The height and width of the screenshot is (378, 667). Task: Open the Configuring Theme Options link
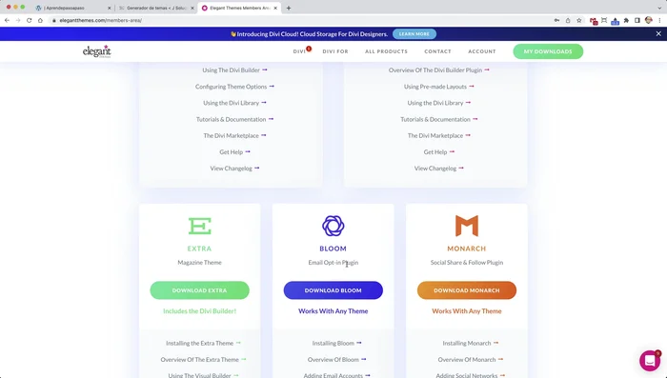point(234,87)
